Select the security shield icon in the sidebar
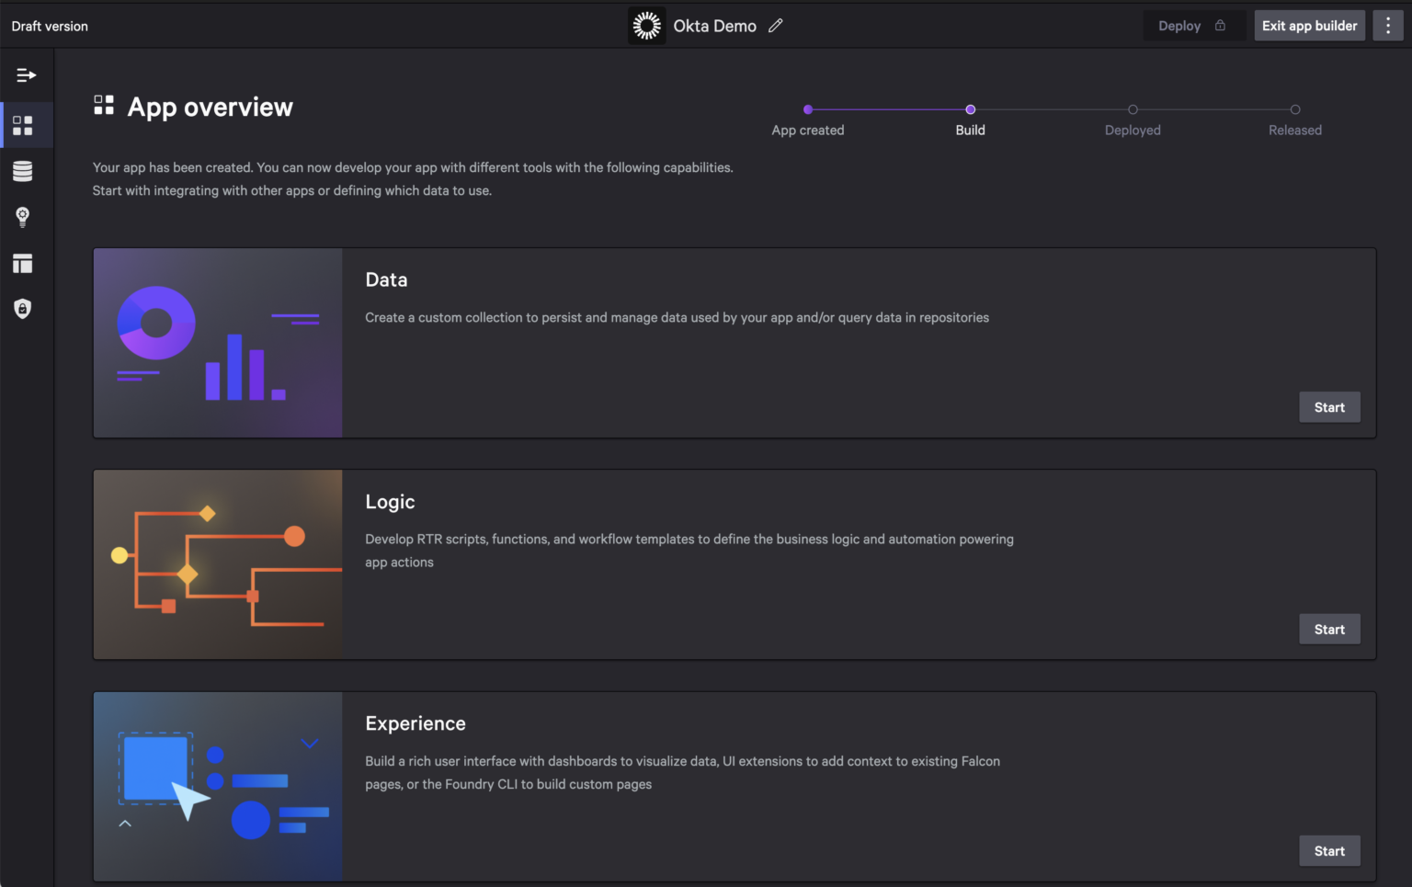This screenshot has width=1412, height=887. (x=23, y=308)
